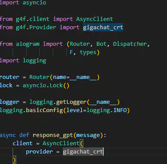Click getLogger in logger assignment

[x=71, y=102]
